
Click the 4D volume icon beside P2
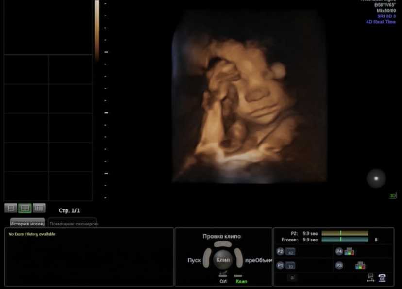click(x=290, y=252)
